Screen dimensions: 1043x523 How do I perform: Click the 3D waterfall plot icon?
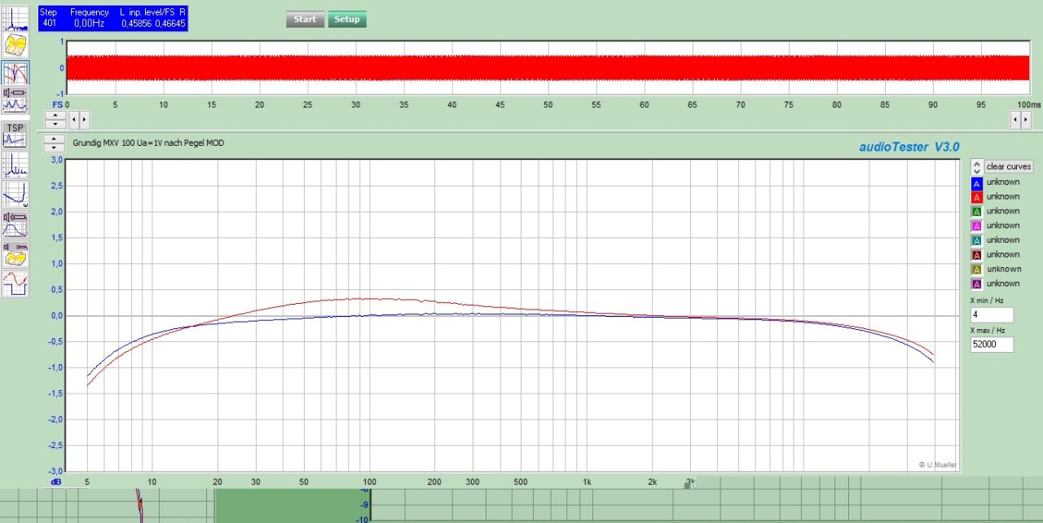[x=15, y=45]
